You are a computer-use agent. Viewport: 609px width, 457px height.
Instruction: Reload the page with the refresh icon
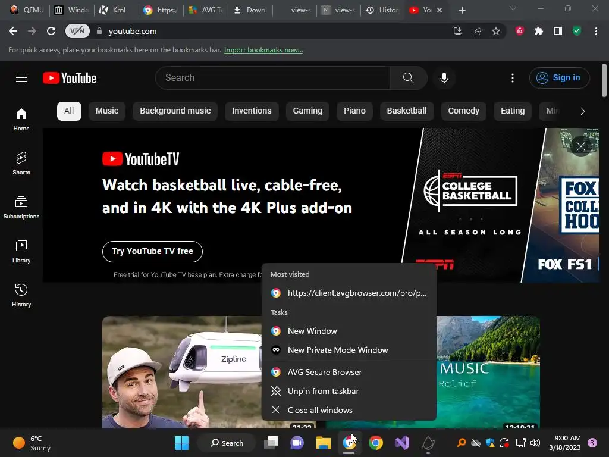tap(51, 31)
